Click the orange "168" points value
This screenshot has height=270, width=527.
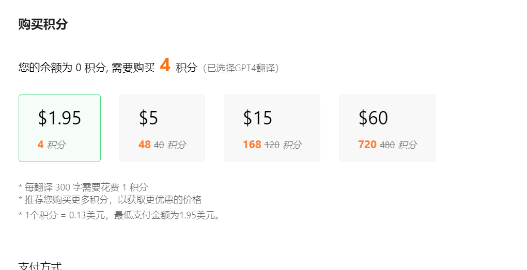(x=252, y=145)
